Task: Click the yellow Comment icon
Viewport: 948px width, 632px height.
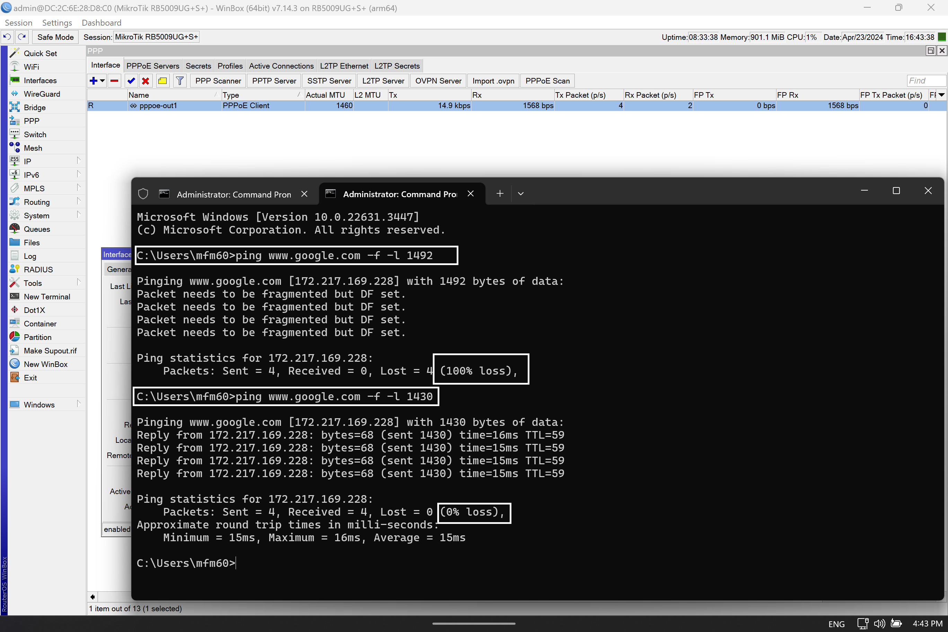Action: [x=163, y=81]
